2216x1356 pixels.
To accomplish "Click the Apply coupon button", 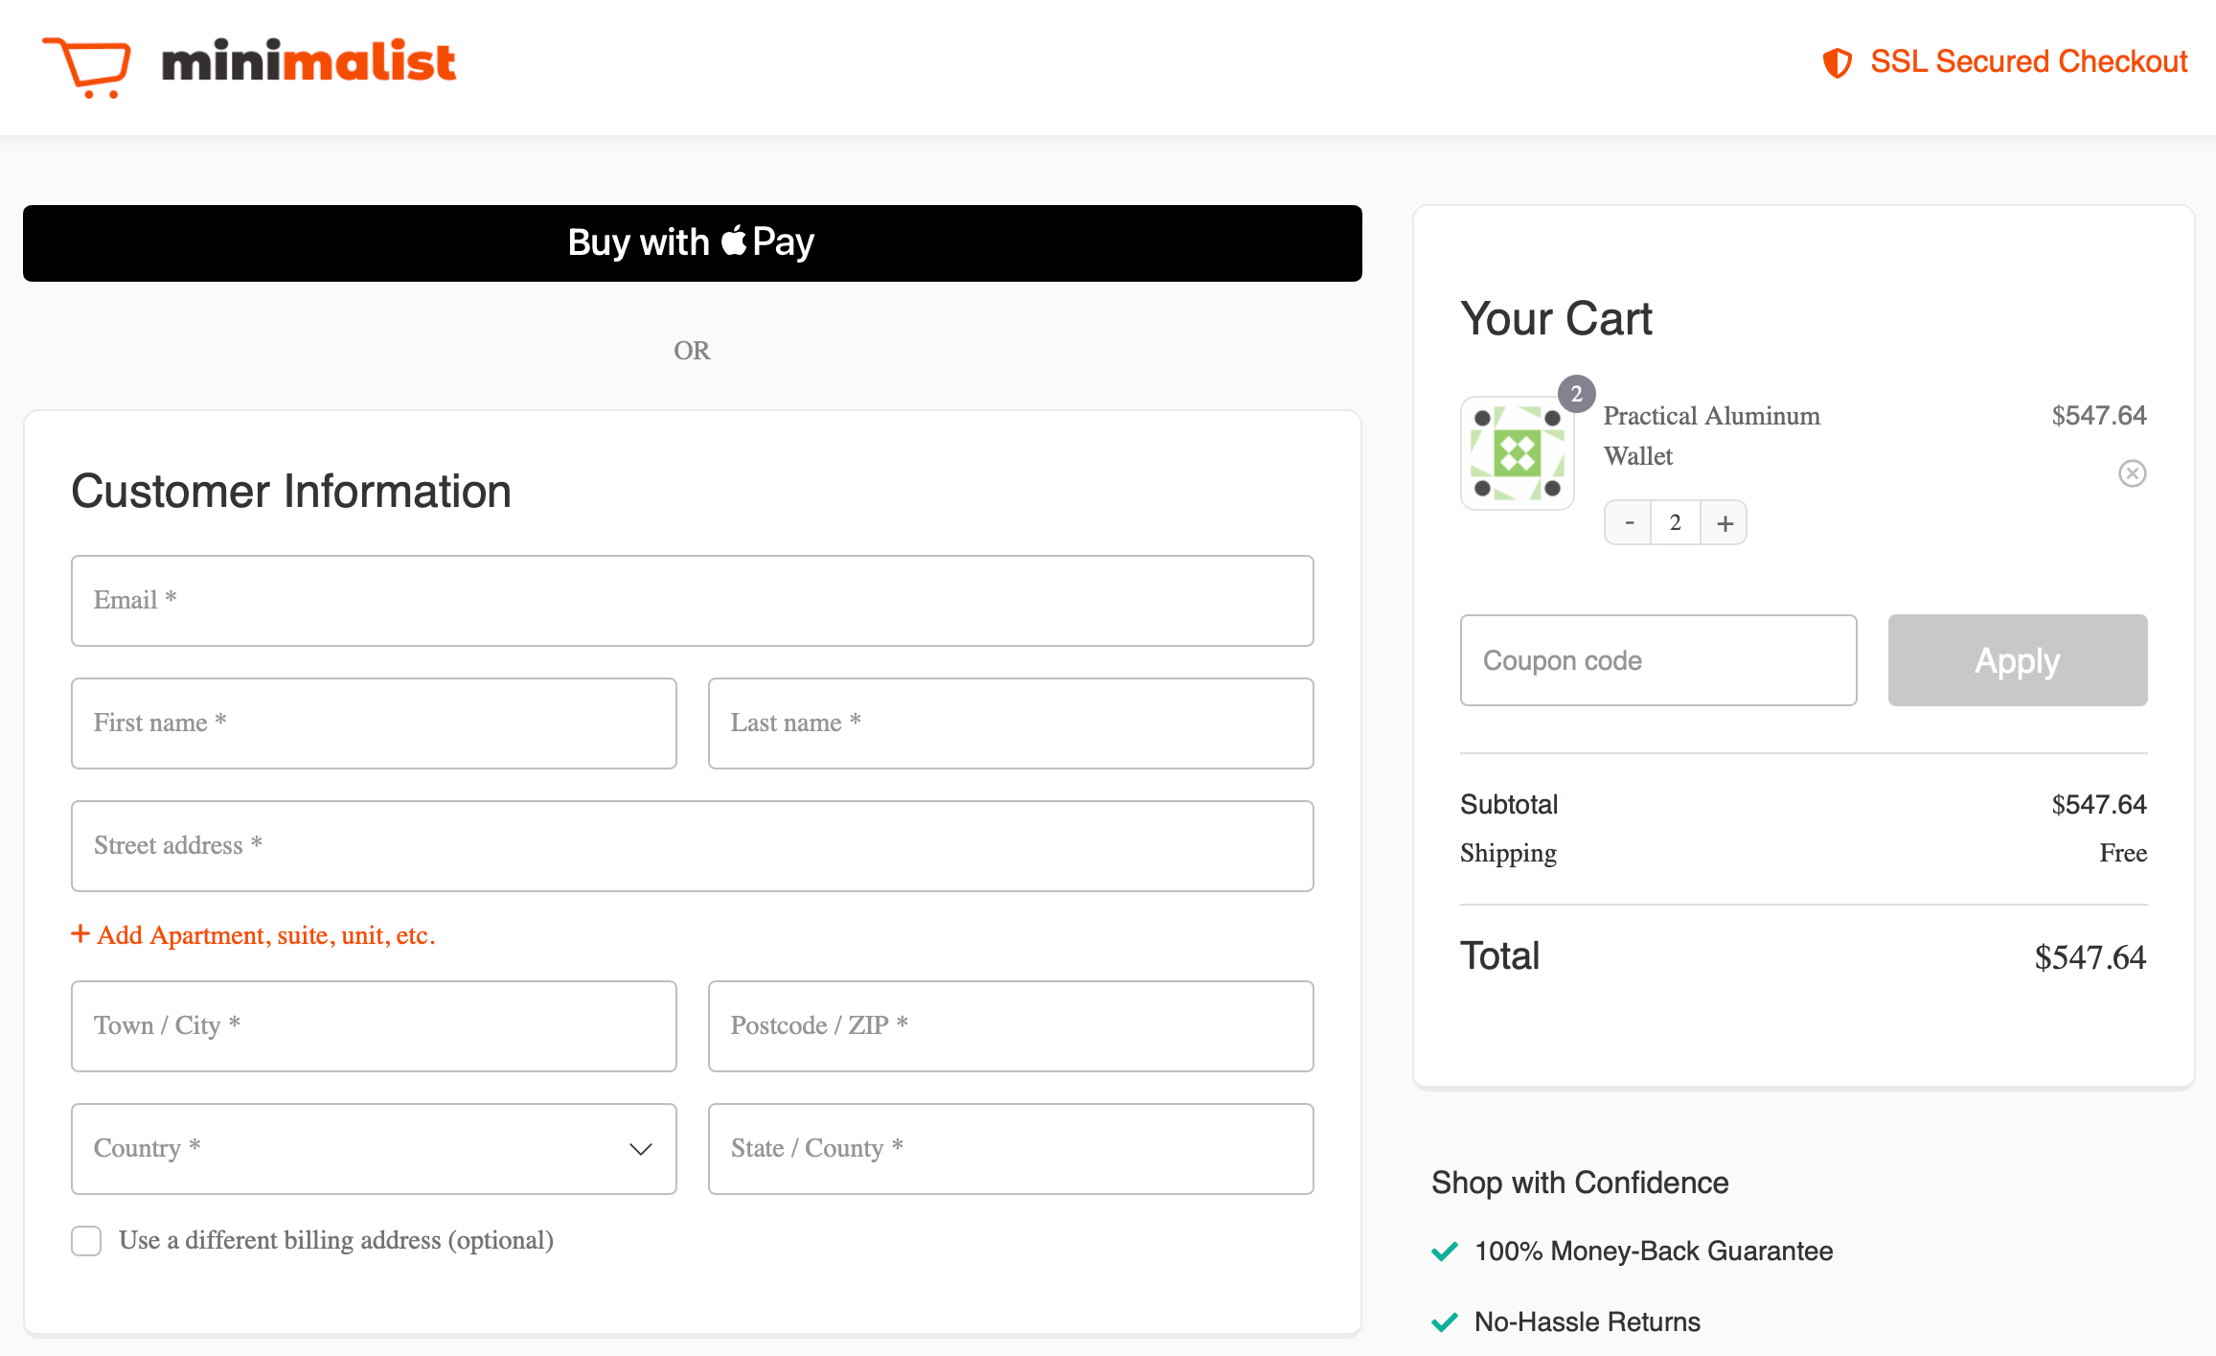I will [2018, 660].
